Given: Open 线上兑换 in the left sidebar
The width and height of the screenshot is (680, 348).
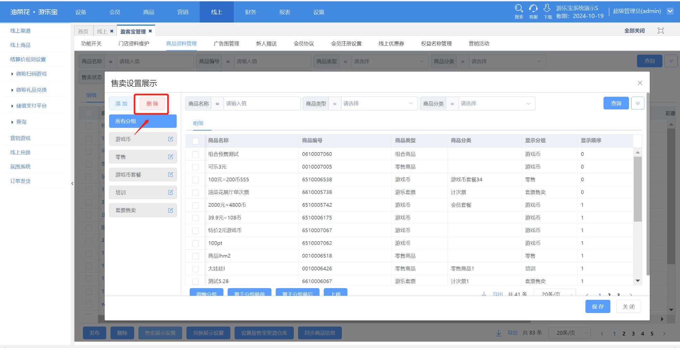Looking at the screenshot, I should point(20,152).
